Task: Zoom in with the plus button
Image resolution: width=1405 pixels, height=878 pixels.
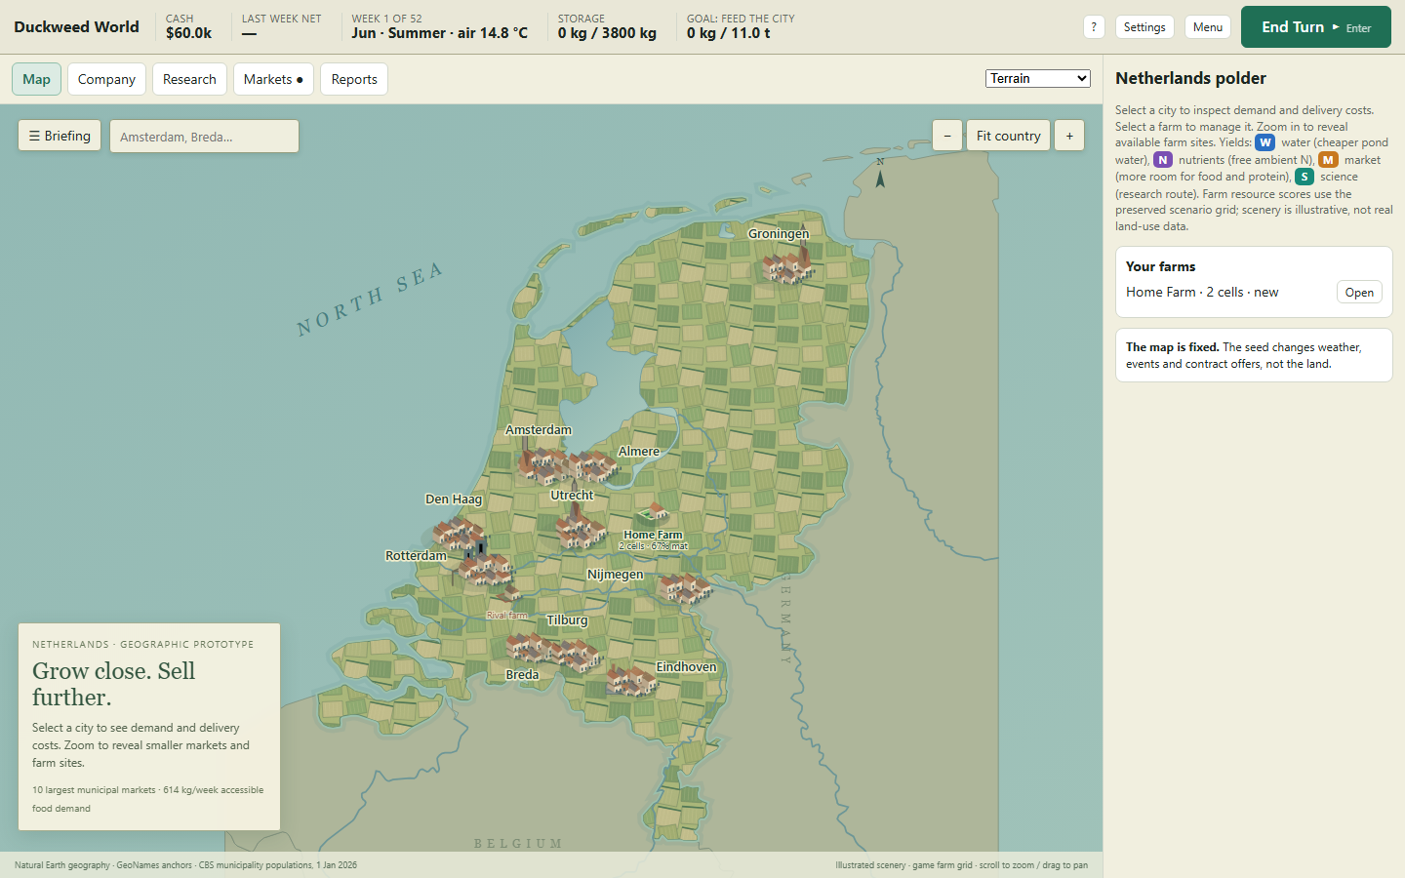Action: tap(1069, 136)
